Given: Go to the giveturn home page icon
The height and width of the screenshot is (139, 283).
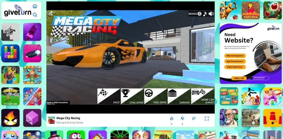Looking at the screenshot, I should click(35, 6).
